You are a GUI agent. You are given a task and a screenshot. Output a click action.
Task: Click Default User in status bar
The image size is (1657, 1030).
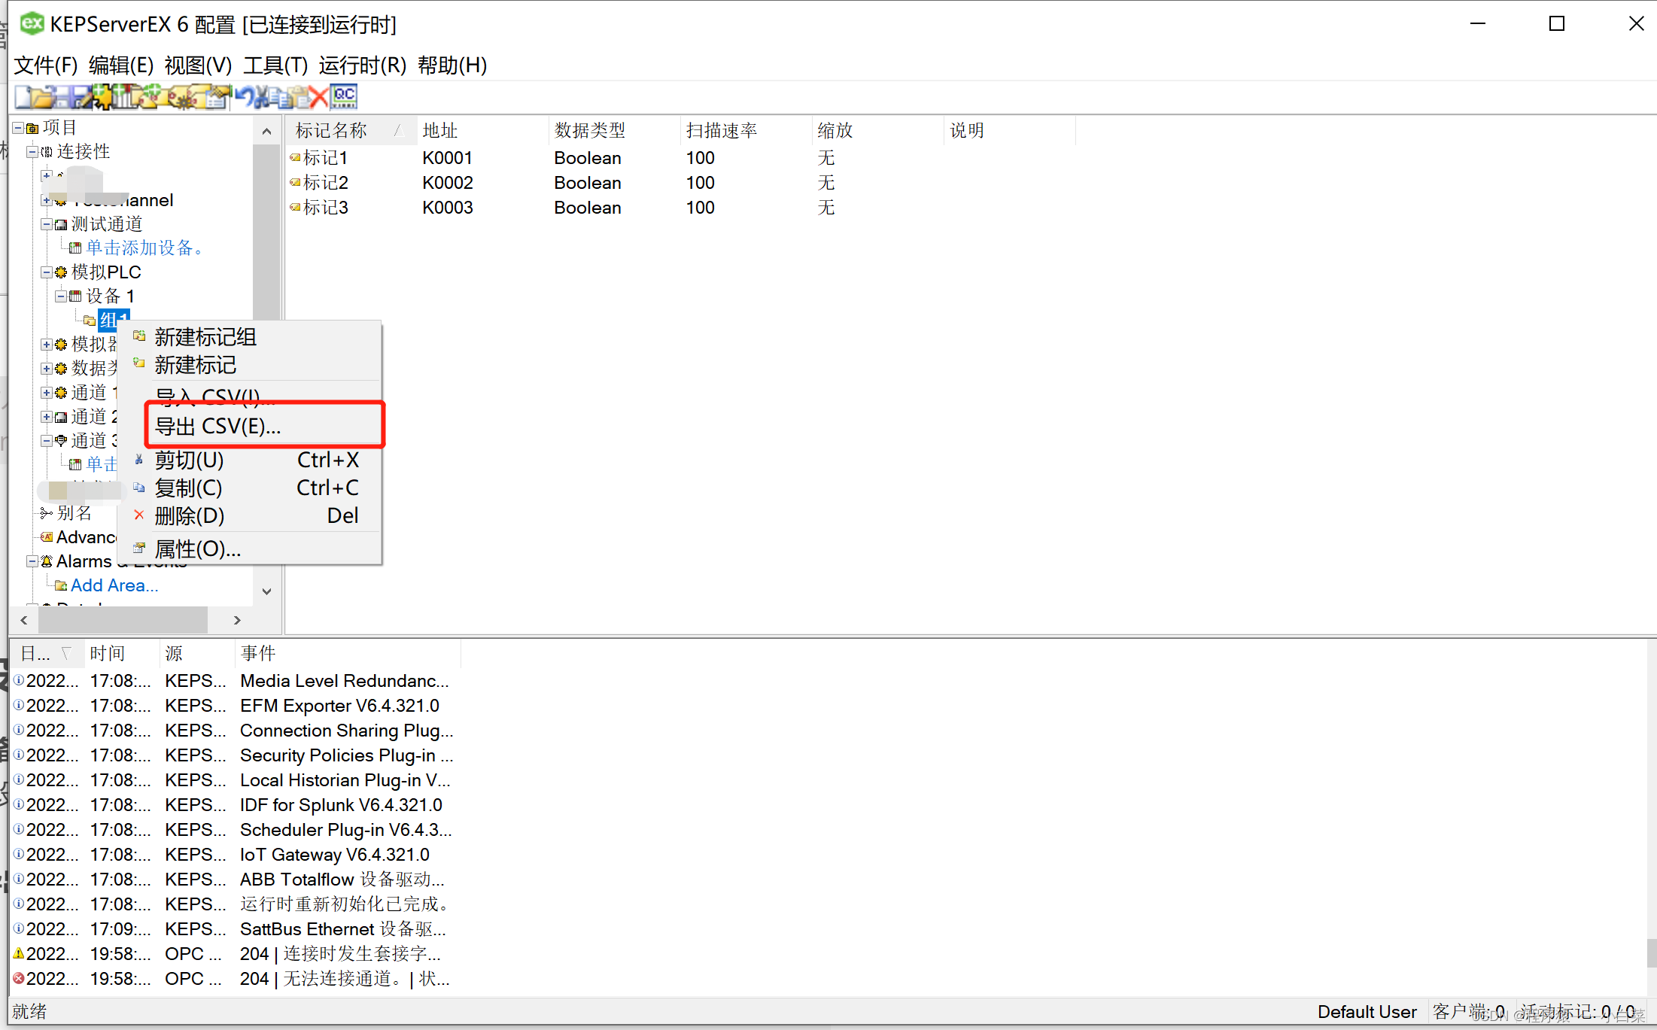[1367, 1012]
